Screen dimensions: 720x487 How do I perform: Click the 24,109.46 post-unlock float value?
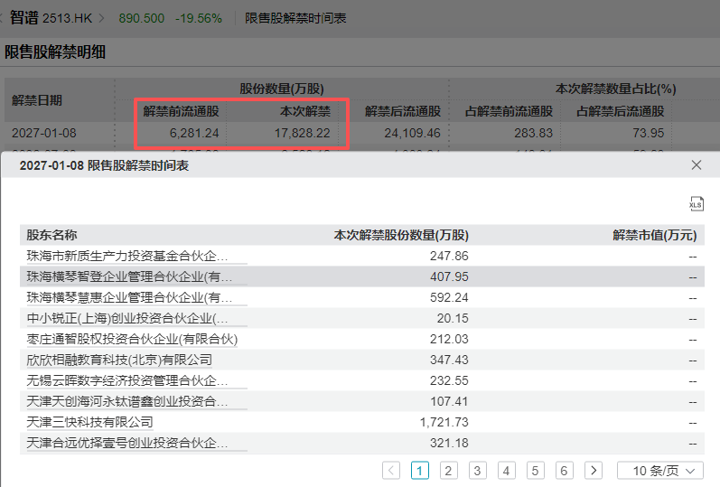pyautogui.click(x=412, y=133)
